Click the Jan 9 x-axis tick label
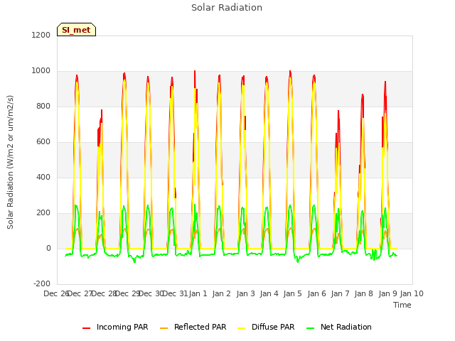Viewport: 455px width, 341px height. [x=387, y=293]
